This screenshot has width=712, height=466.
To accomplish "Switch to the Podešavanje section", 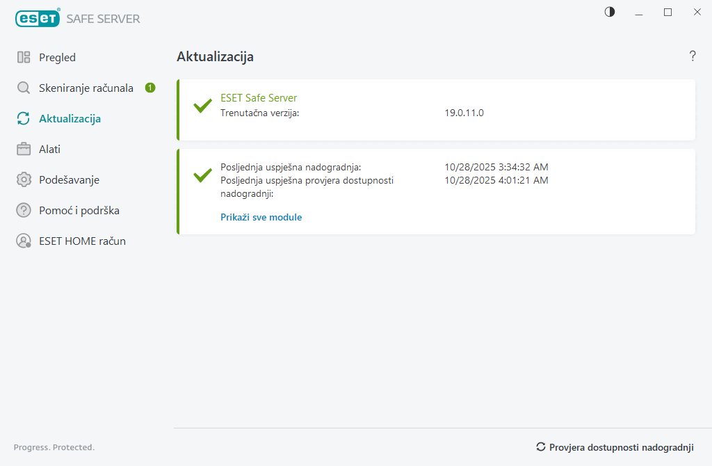I will pos(68,179).
